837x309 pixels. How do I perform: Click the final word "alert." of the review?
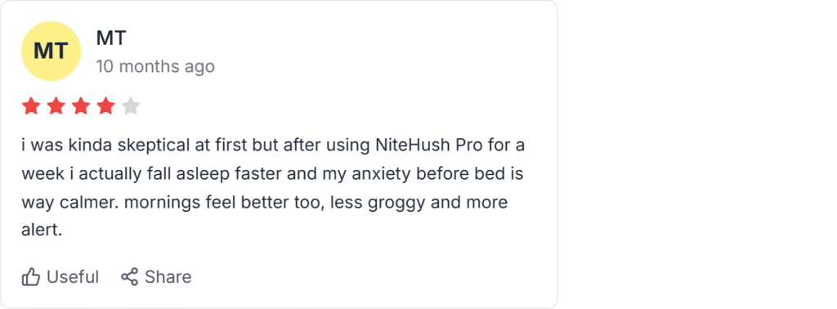[x=43, y=231]
